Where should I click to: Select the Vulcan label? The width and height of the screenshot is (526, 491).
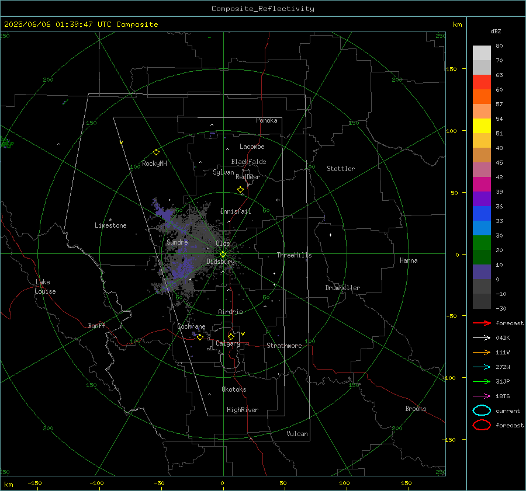click(x=297, y=433)
